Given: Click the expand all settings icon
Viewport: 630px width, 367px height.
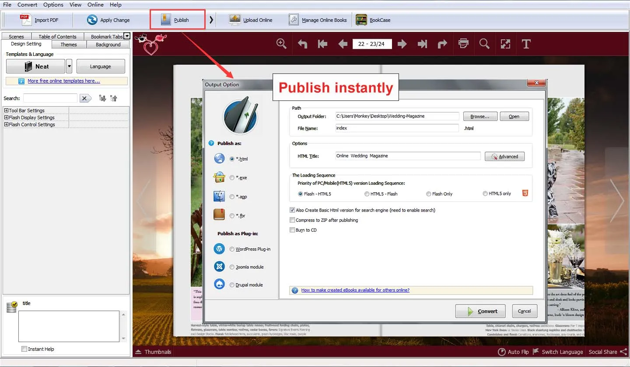Looking at the screenshot, I should pyautogui.click(x=102, y=98).
